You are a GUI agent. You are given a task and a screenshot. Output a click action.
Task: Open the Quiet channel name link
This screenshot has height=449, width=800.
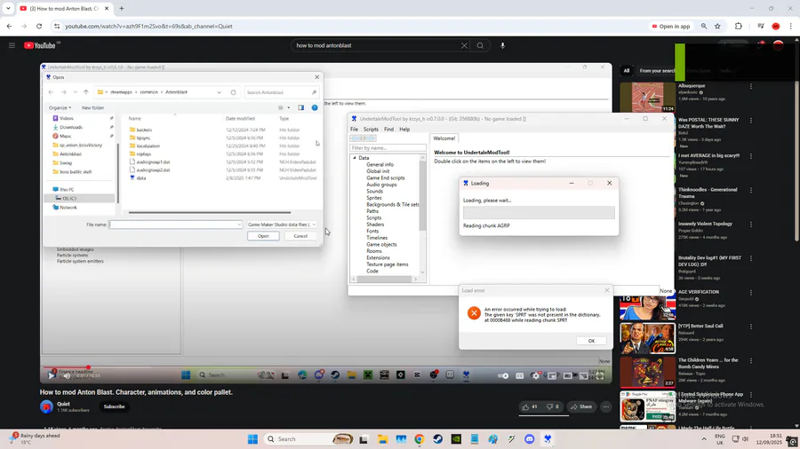pyautogui.click(x=63, y=404)
